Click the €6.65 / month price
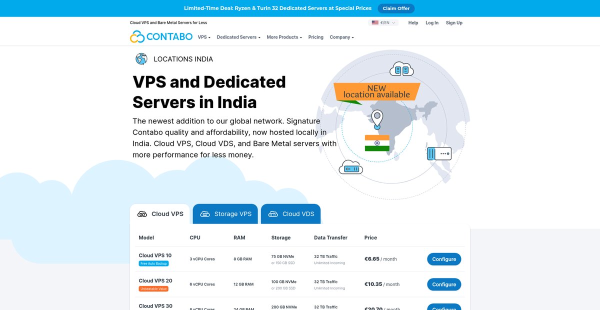 click(x=380, y=259)
